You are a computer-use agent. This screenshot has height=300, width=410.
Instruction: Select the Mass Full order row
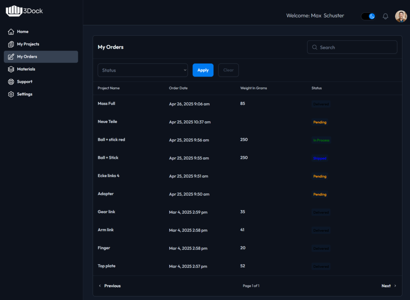[x=107, y=103]
